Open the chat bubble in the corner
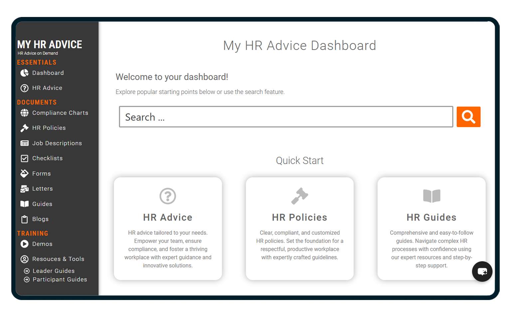Screen dimensions: 511x317 482,271
